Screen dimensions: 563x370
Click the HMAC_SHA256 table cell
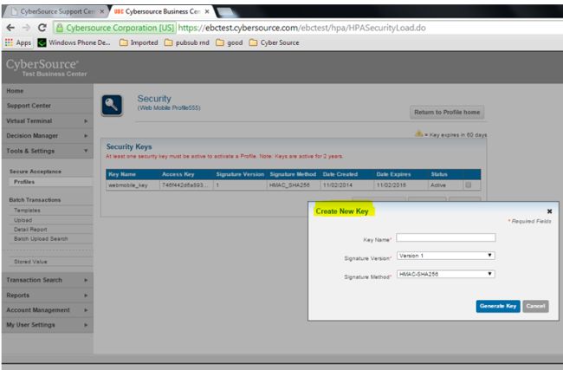[x=294, y=185]
